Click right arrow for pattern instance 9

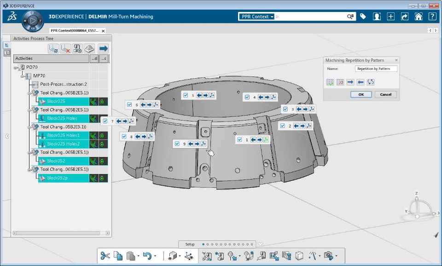click(197, 144)
